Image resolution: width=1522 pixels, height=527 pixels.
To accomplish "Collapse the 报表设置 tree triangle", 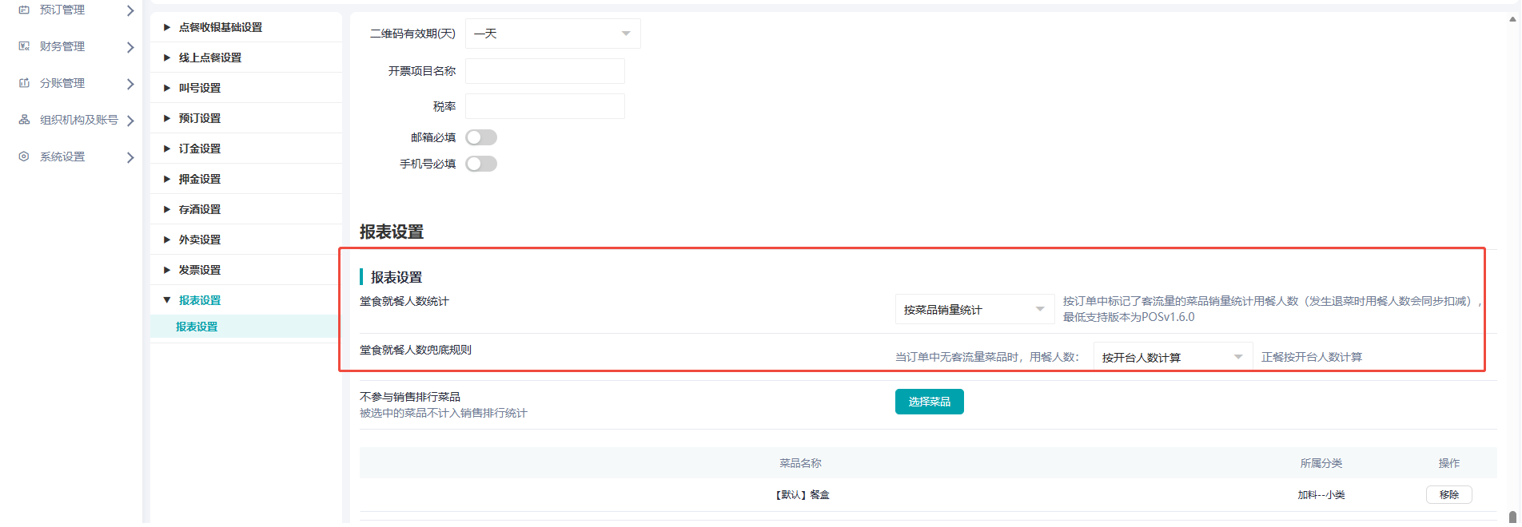I will coord(167,300).
